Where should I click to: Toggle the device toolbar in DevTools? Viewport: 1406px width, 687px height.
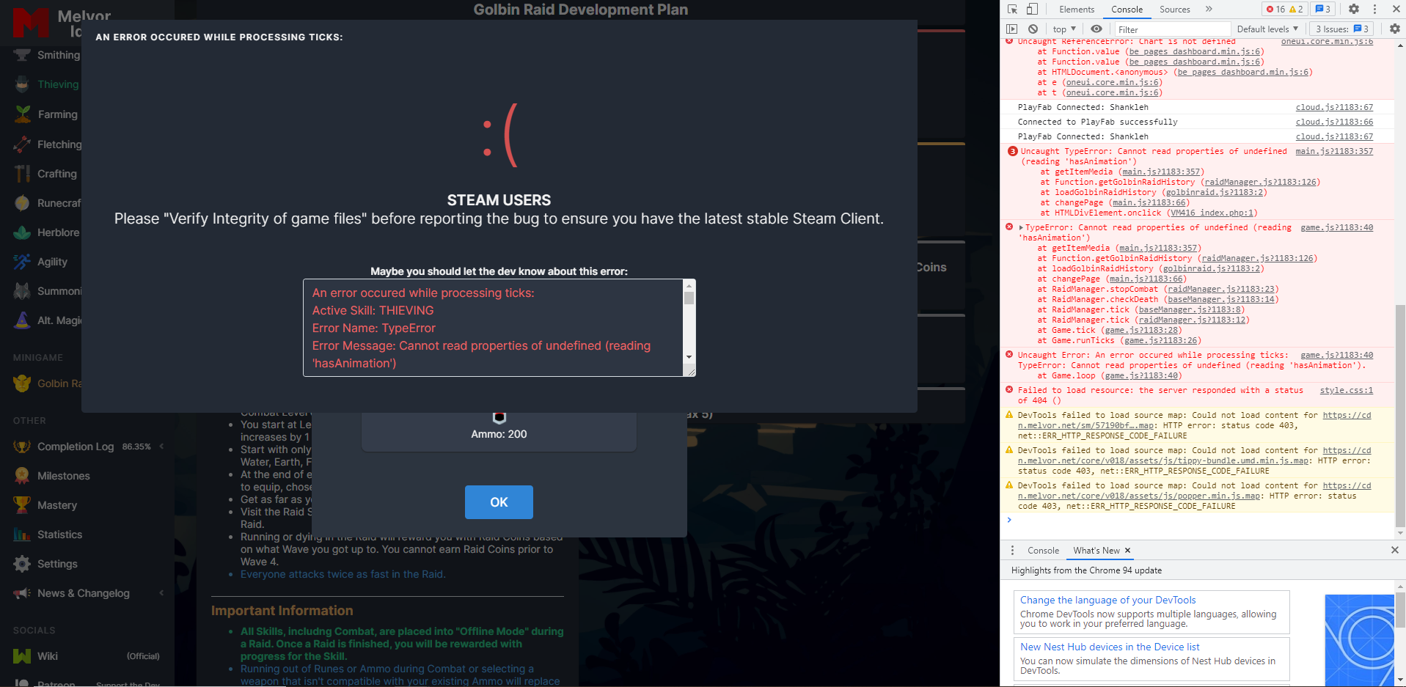point(1032,9)
